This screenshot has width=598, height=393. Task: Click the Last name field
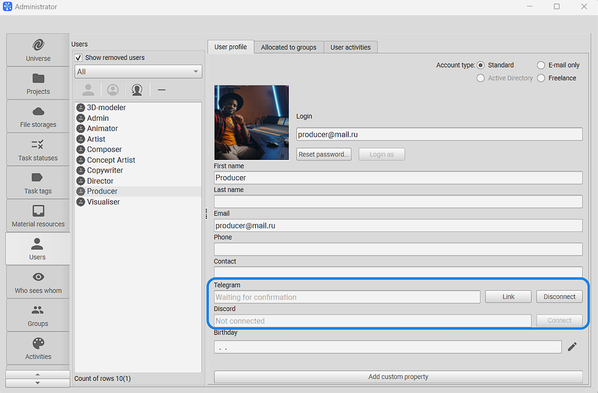pyautogui.click(x=398, y=201)
